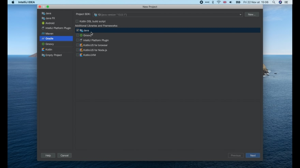300x168 pixels.
Task: Open the IntelliJ IDEA menu
Action: point(26,2)
